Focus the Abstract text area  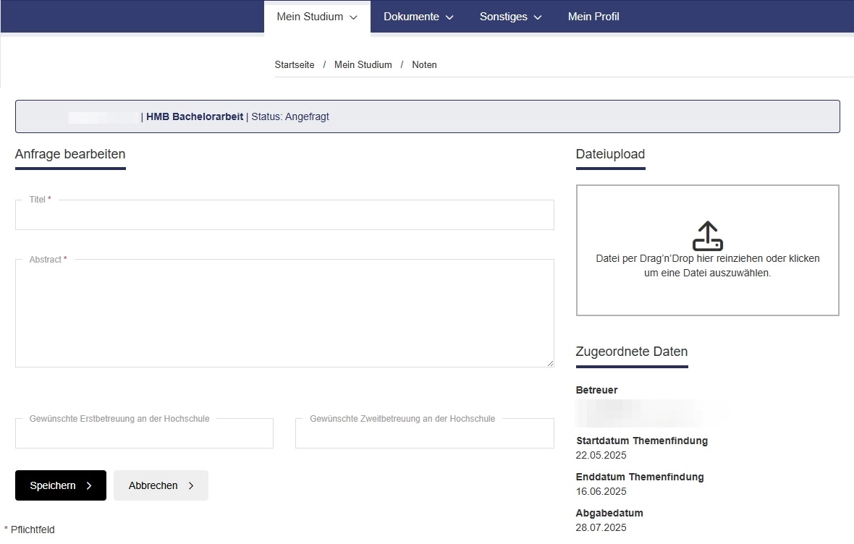click(284, 313)
